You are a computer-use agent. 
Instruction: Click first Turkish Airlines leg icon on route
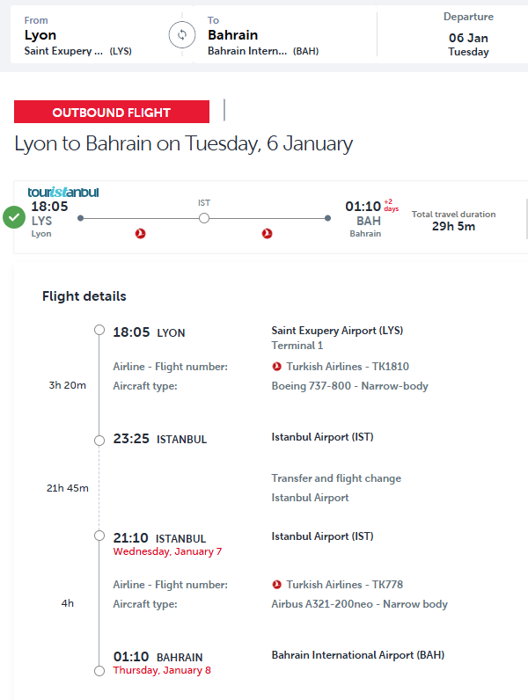tap(139, 233)
